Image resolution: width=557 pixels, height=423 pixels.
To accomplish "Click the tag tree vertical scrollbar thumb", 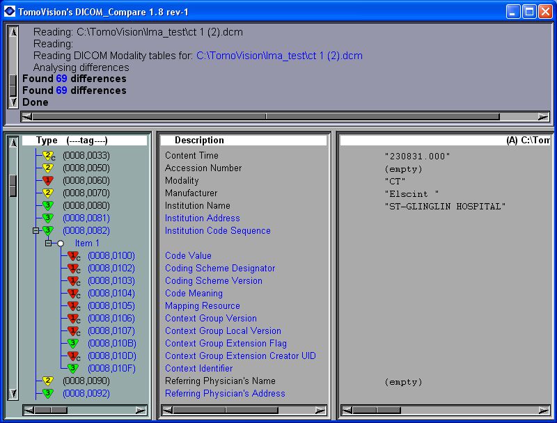I will click(x=13, y=185).
